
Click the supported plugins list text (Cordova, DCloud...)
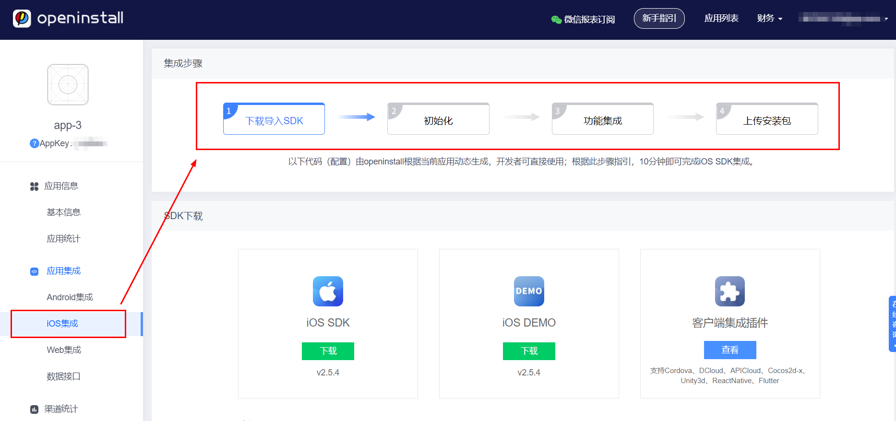[730, 375]
